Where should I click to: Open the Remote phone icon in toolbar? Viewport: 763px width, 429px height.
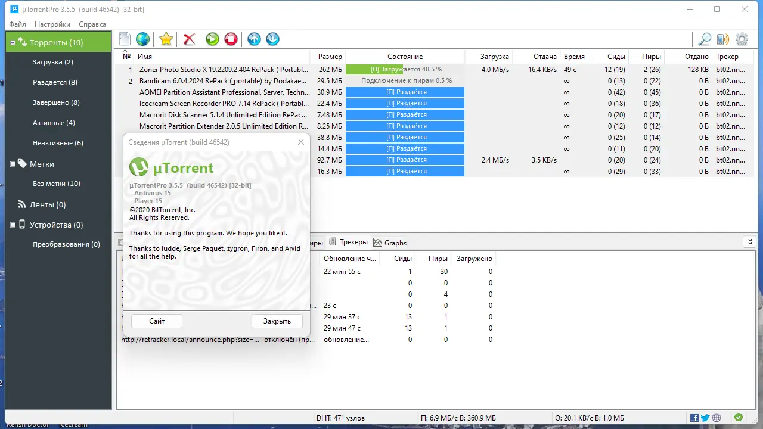pos(723,39)
